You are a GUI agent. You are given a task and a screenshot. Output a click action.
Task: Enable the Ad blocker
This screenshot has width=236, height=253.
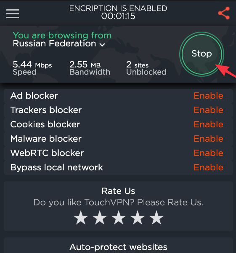point(209,96)
